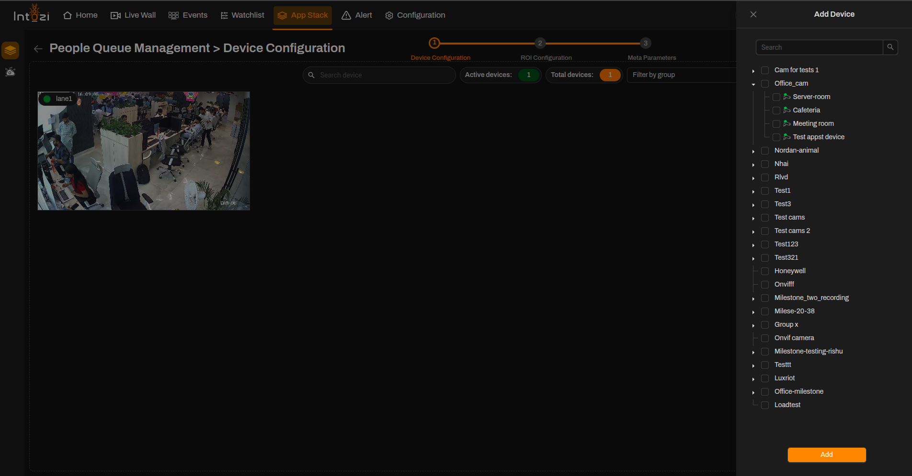The image size is (912, 476).
Task: Click the Configuration gear icon
Action: tap(389, 15)
